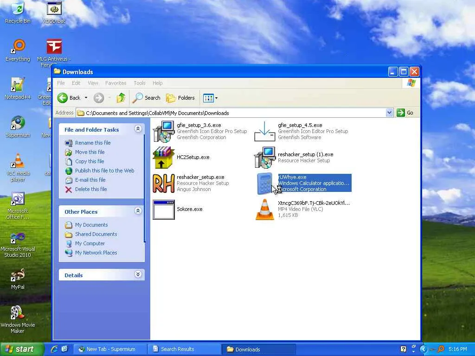Switch to New Tab - Supermium taskbar button
The width and height of the screenshot is (475, 356).
click(110, 349)
